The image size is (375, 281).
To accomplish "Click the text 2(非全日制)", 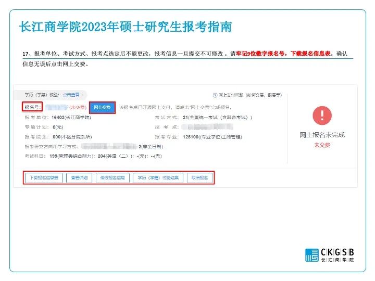I will [151, 147].
